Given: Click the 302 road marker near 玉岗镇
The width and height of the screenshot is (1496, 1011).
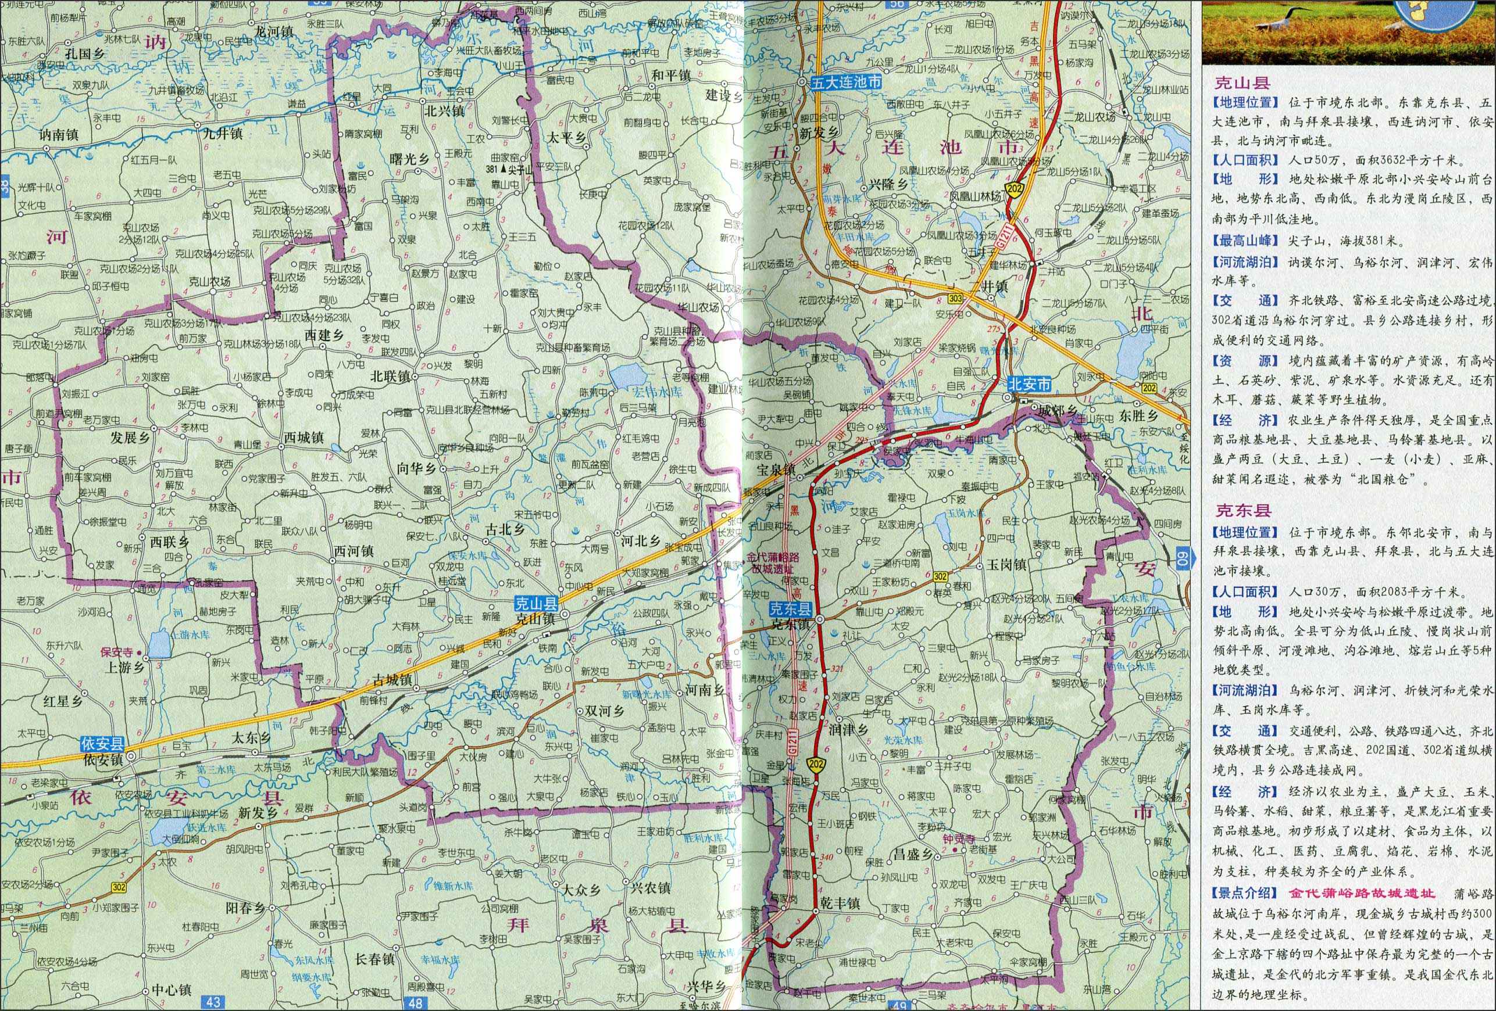Looking at the screenshot, I should (941, 576).
